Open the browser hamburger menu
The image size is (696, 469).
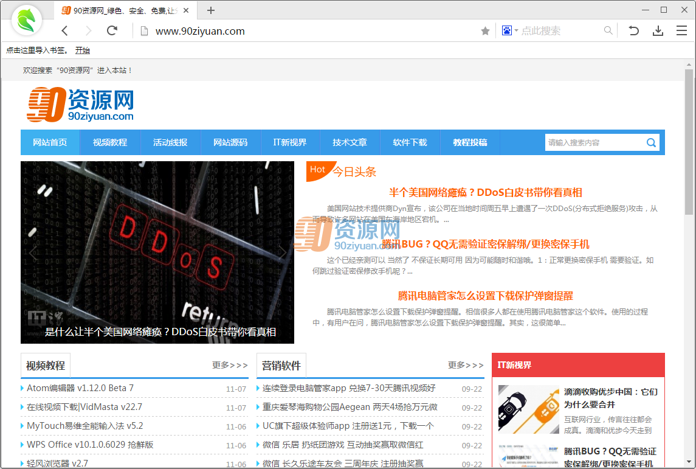point(682,30)
